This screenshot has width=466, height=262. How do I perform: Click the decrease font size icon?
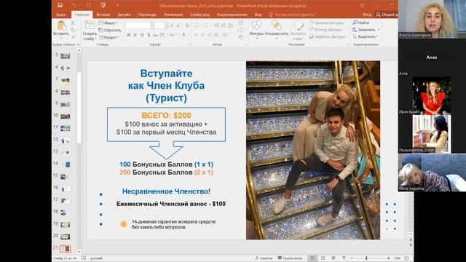coord(178,26)
